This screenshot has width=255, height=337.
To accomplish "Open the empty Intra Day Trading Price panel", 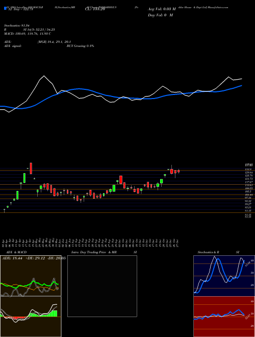I will coord(102,286).
